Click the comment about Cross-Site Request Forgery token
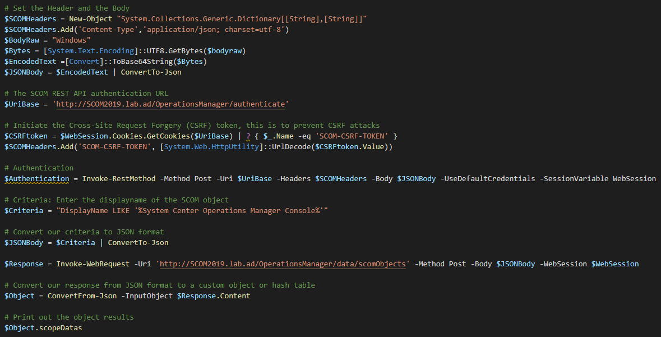The width and height of the screenshot is (661, 337). 192,125
